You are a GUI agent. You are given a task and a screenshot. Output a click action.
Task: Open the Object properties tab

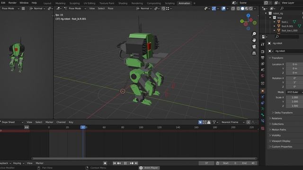point(263,91)
